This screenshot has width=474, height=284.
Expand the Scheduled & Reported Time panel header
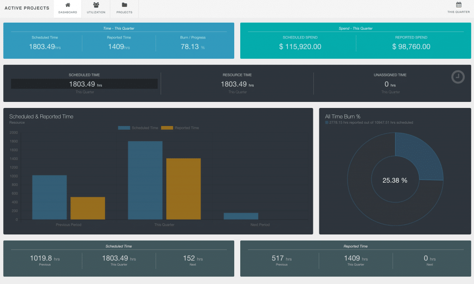click(x=41, y=116)
